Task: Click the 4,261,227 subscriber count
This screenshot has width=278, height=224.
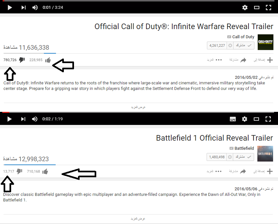Action: point(217,45)
